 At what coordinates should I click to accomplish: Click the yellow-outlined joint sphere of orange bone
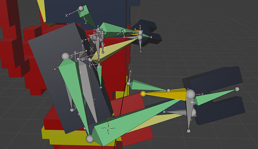point(143,94)
